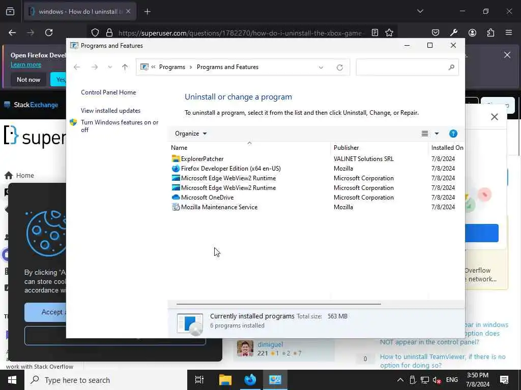
Task: Open the recent locations dropdown arrow
Action: 110,67
